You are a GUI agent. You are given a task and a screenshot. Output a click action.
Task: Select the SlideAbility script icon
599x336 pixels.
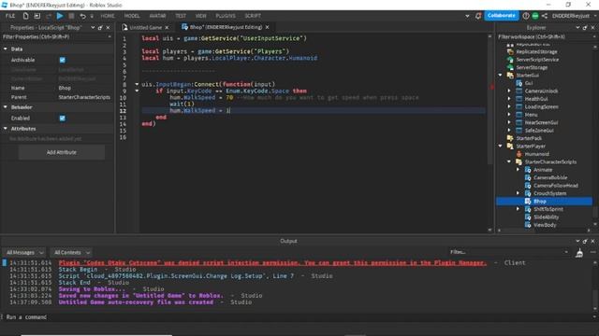coord(528,217)
